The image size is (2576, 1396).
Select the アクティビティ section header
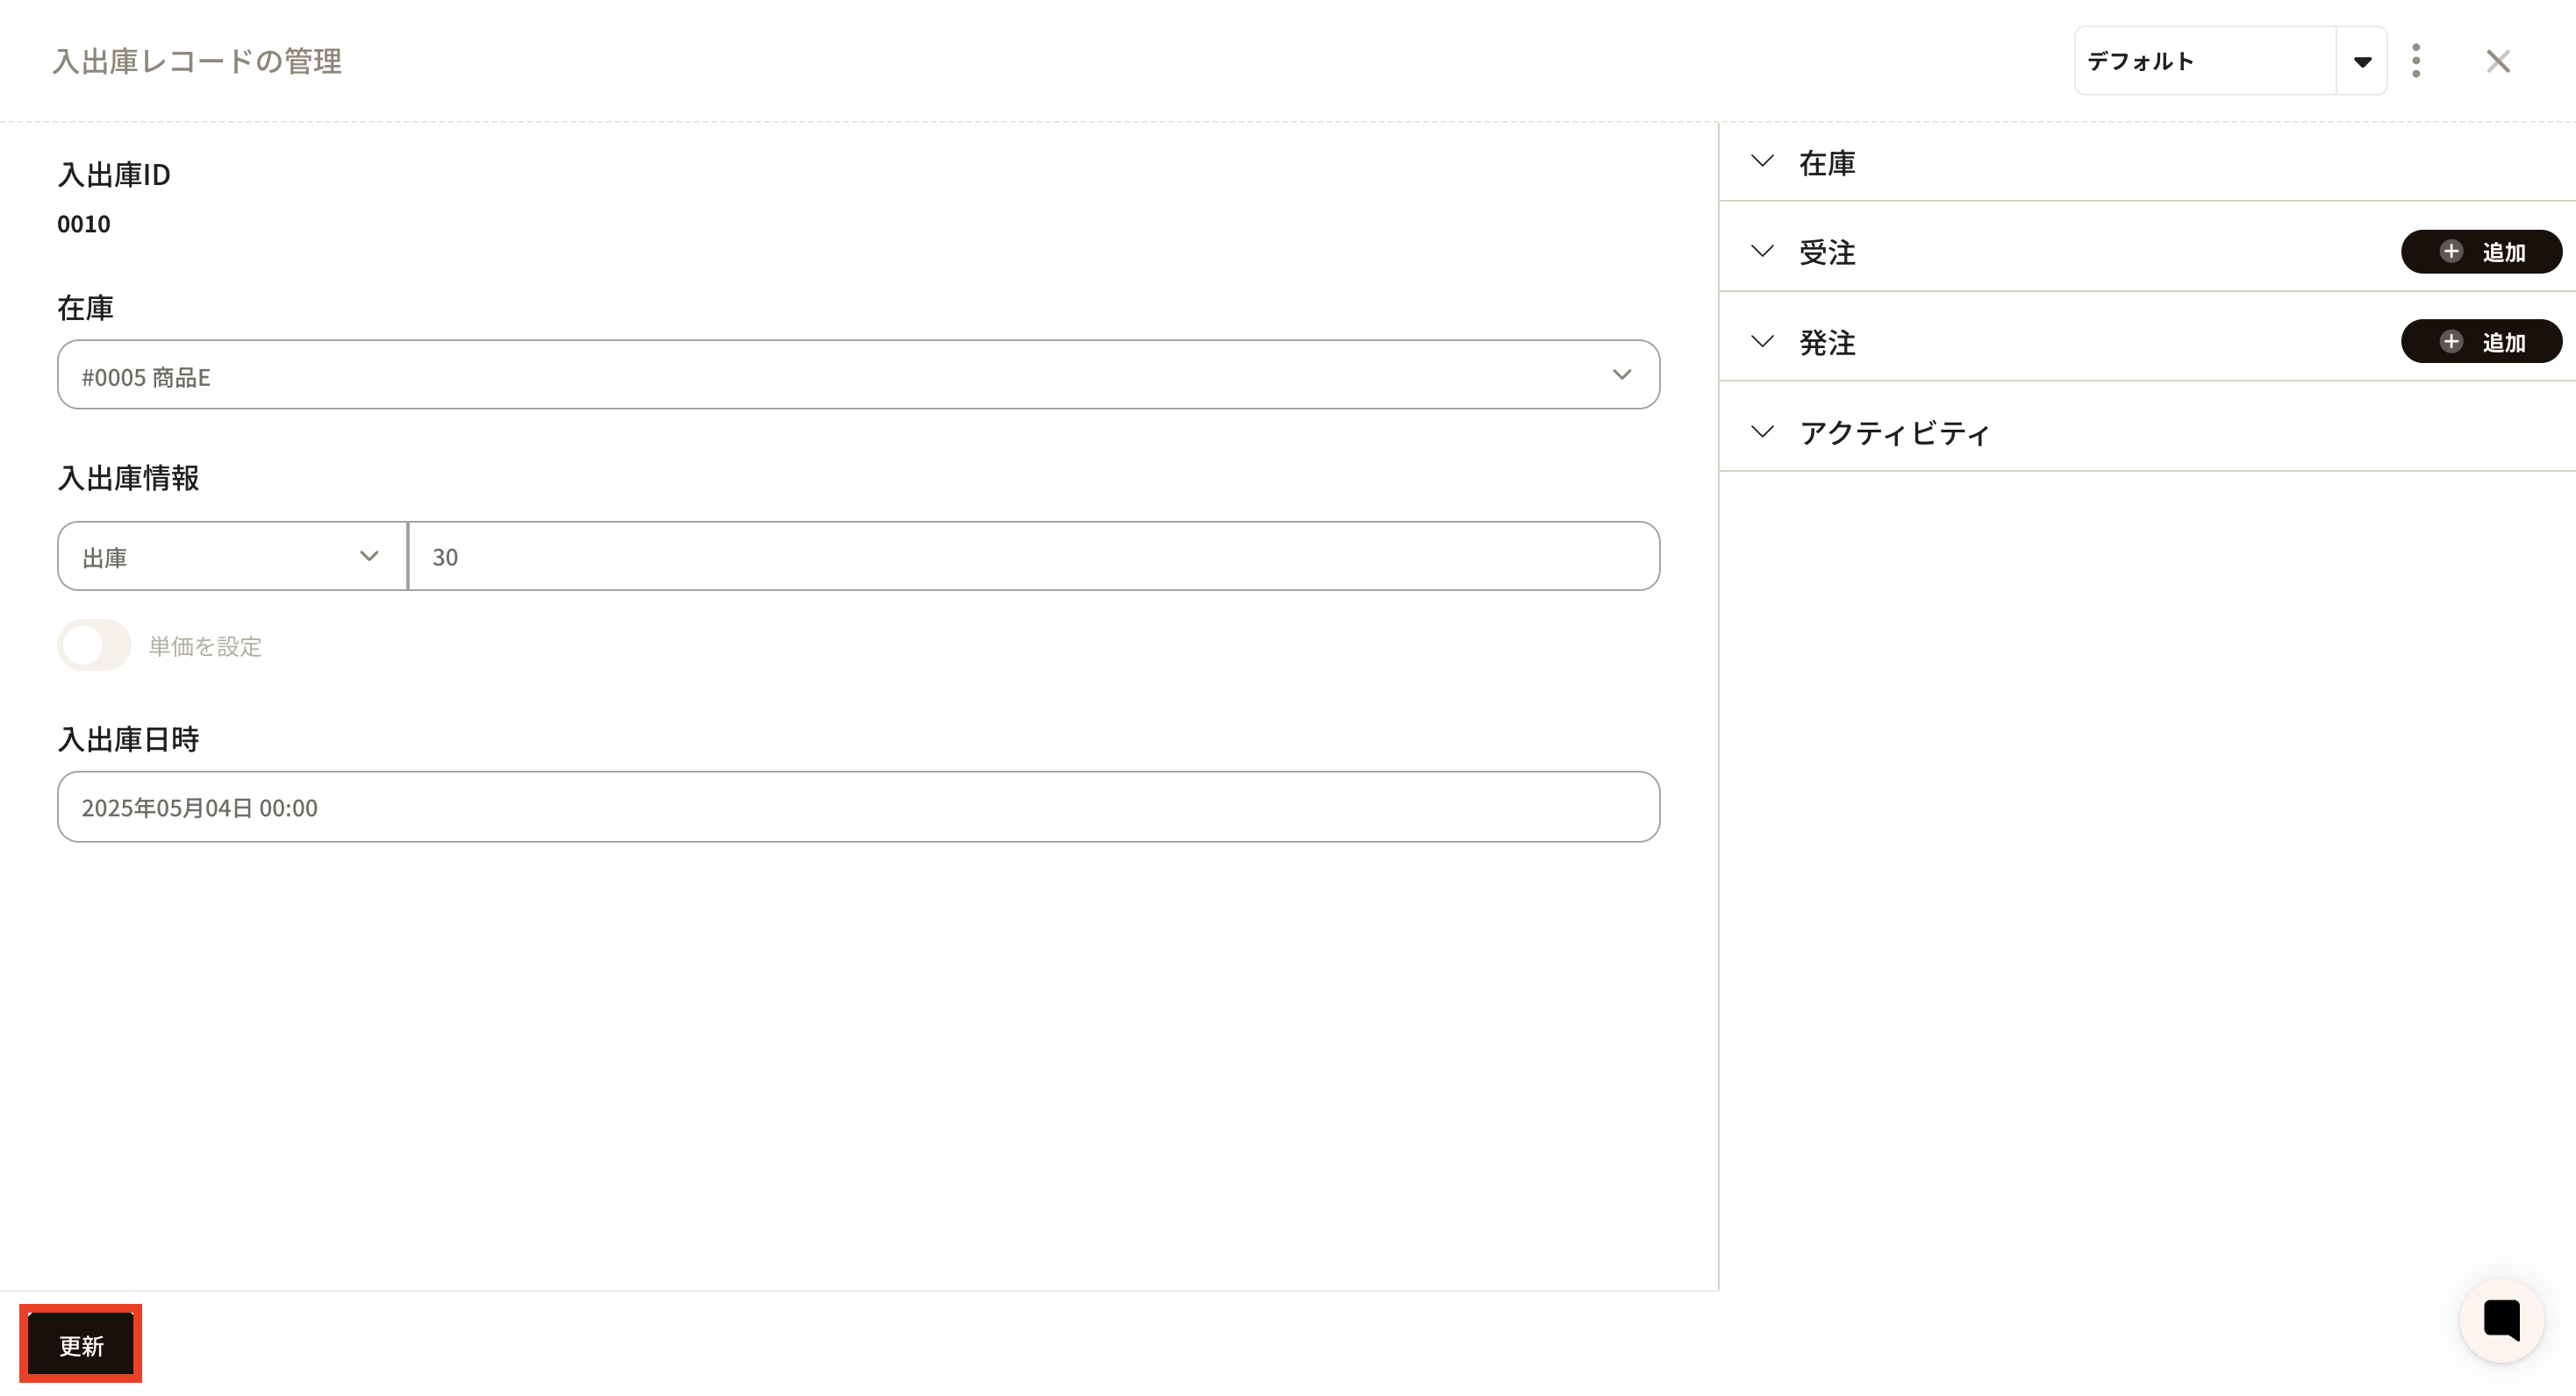[1894, 432]
